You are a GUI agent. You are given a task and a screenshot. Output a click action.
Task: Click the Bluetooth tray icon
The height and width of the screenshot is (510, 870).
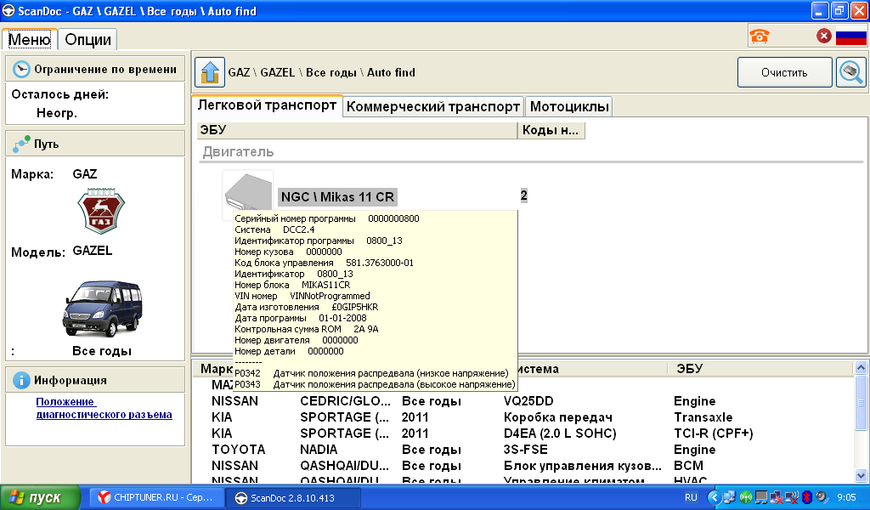[807, 497]
